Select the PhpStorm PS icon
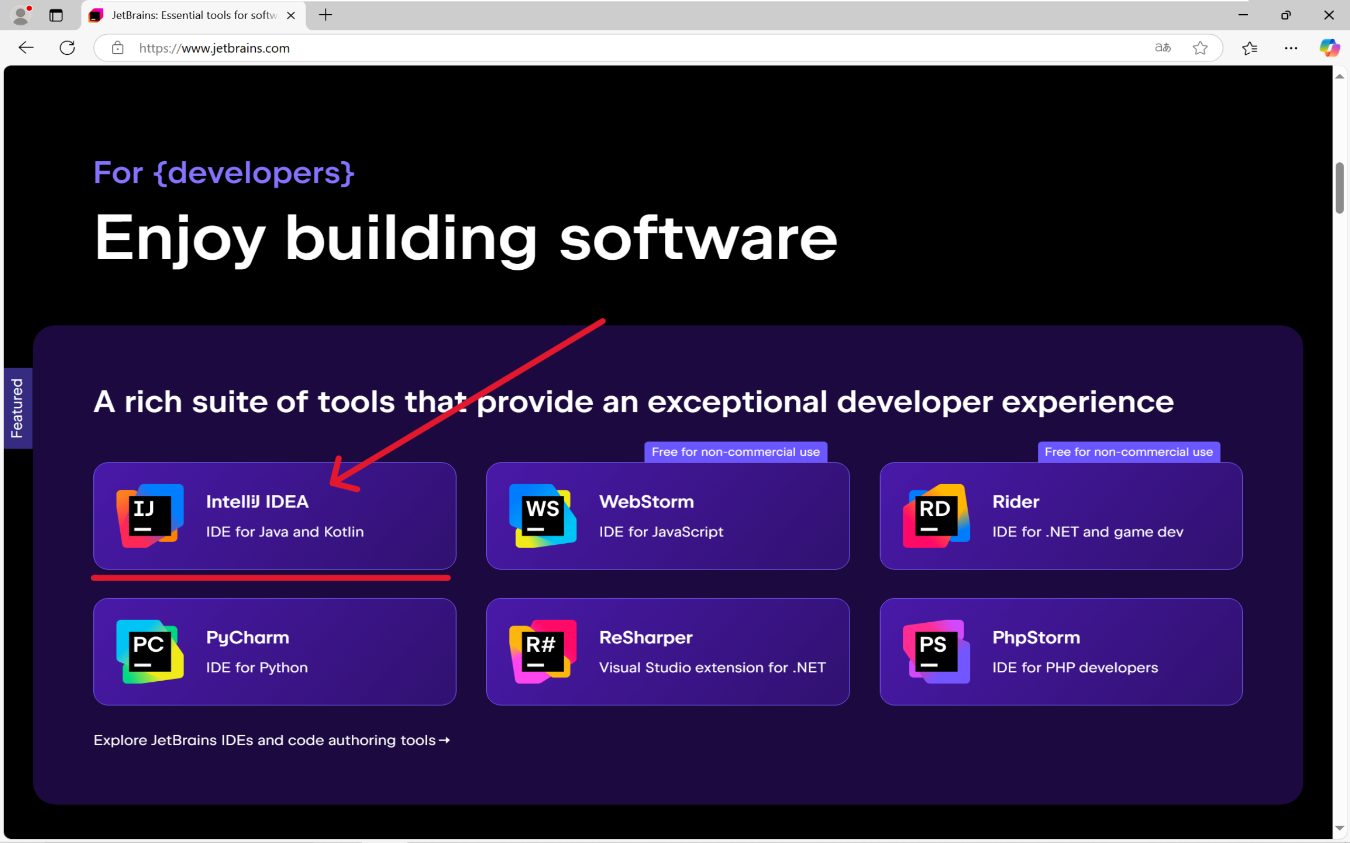The height and width of the screenshot is (843, 1350). coord(934,651)
